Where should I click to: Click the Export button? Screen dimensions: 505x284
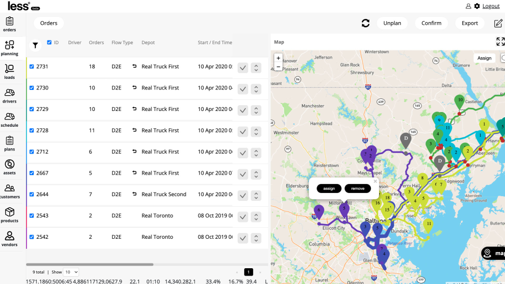click(x=470, y=23)
